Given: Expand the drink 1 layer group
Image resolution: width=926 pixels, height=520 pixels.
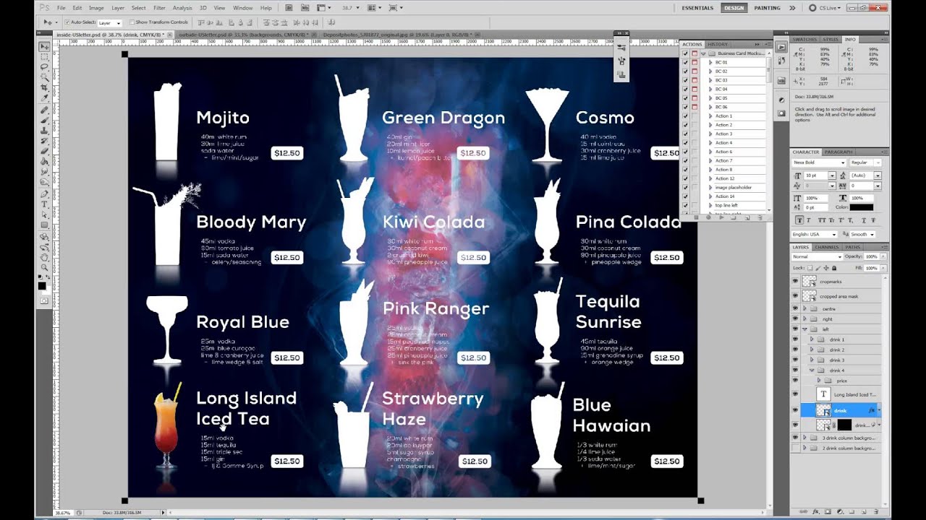Looking at the screenshot, I should (x=811, y=339).
